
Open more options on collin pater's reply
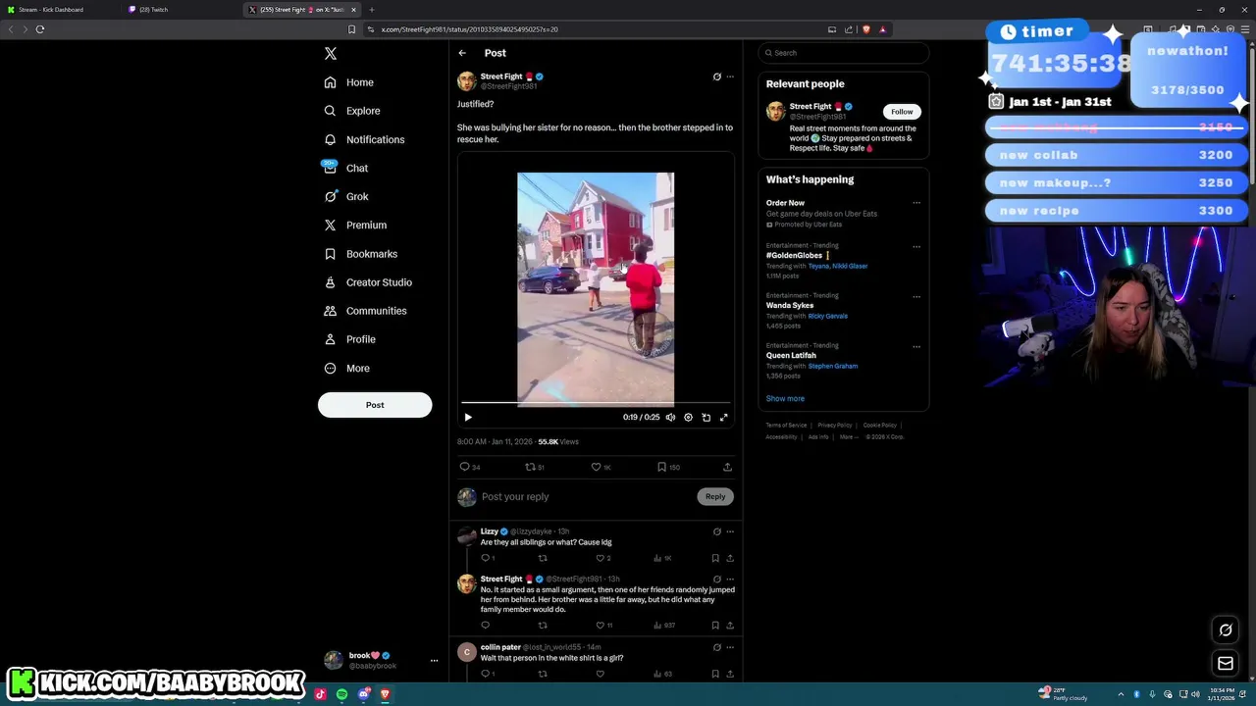tap(730, 647)
